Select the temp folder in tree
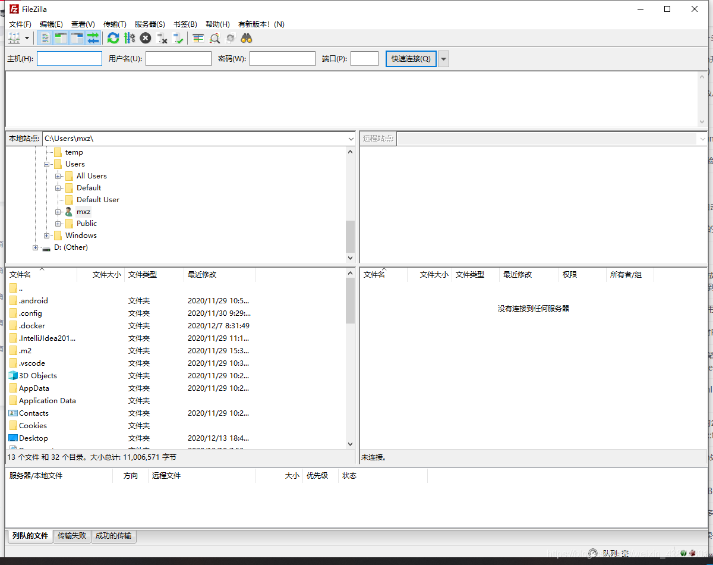713x565 pixels. (x=74, y=152)
